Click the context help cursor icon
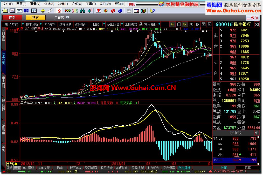Image resolution: width=263 pixels, height=175 pixels. [x=152, y=11]
